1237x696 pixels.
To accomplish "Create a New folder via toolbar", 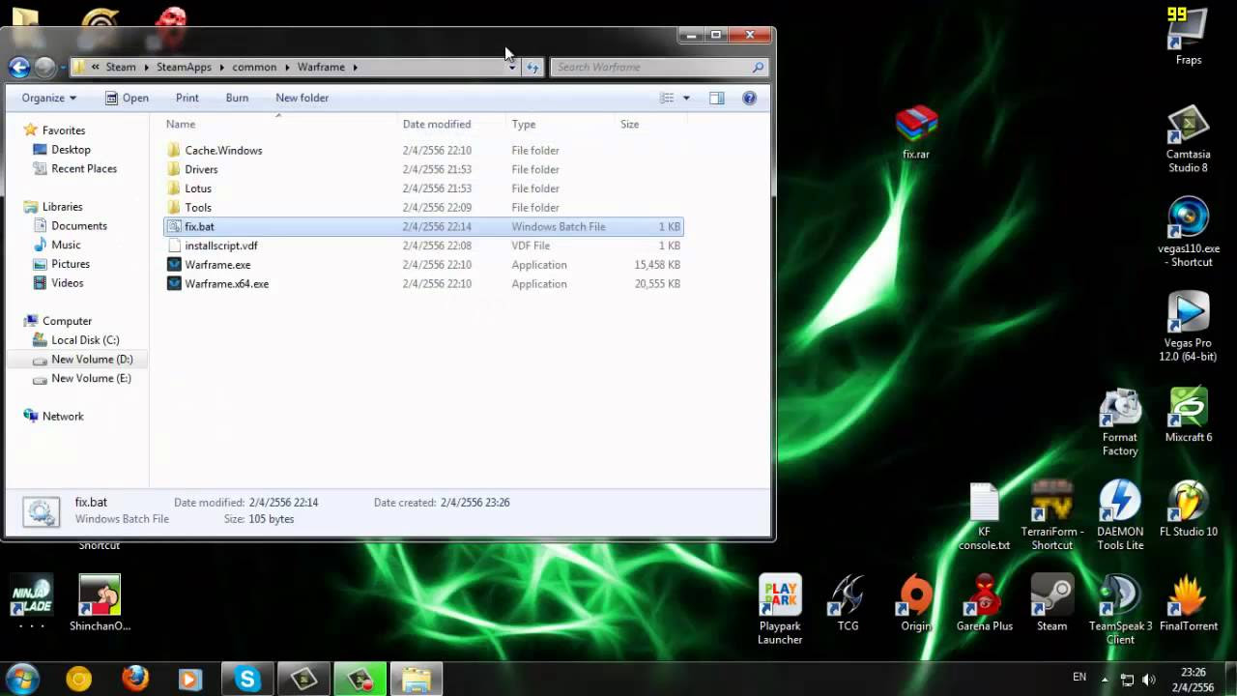I will pos(302,98).
